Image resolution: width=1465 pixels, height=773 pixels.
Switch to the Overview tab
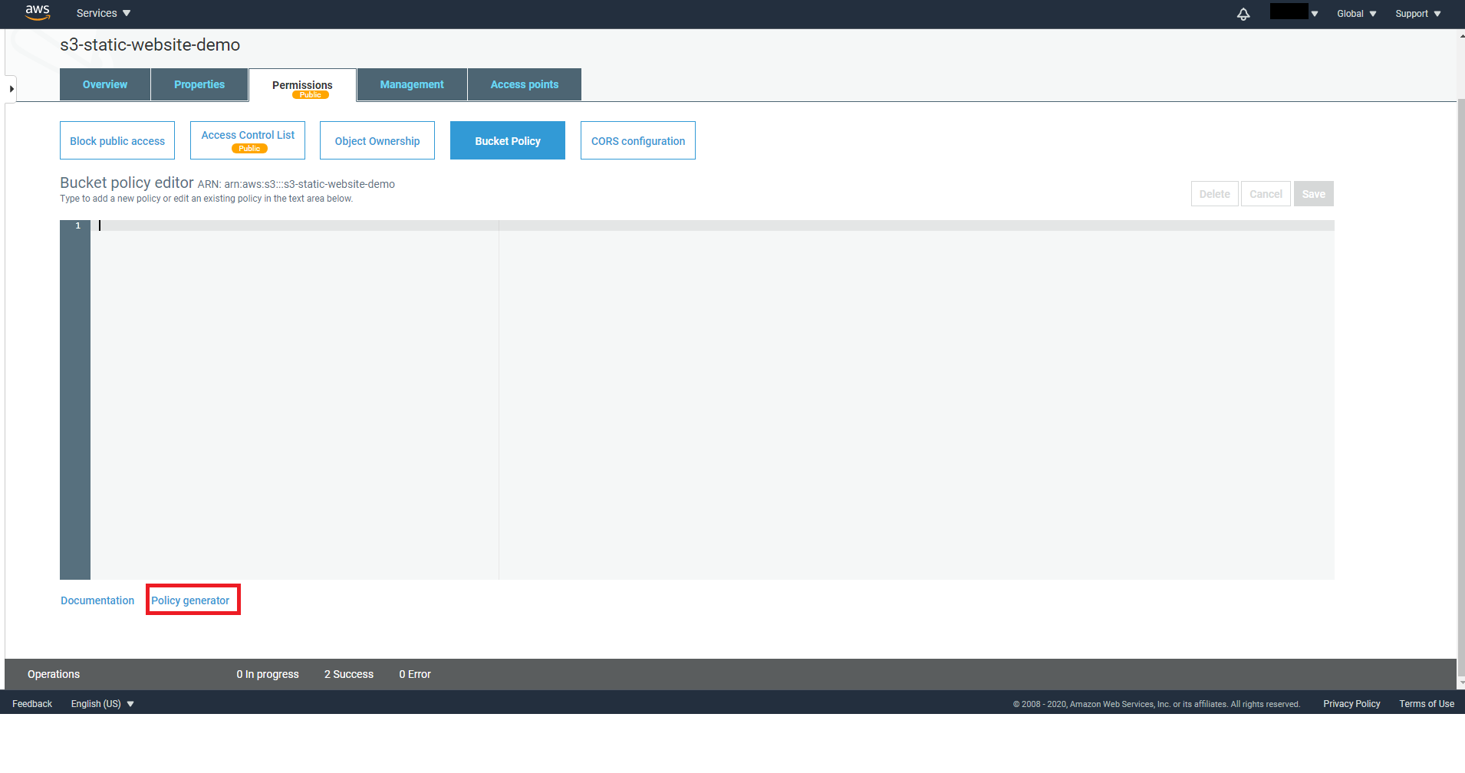point(105,84)
